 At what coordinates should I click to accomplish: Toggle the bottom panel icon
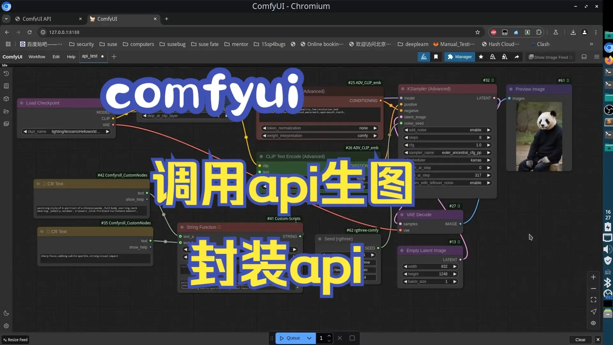[584, 57]
